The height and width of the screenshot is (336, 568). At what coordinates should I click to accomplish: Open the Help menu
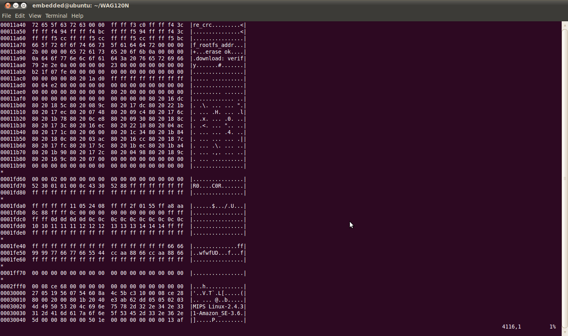[77, 16]
